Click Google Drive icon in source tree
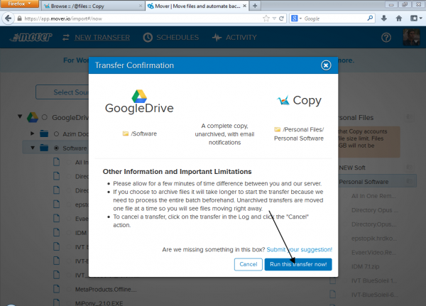Image resolution: width=426 pixels, height=306 pixels. pyautogui.click(x=33, y=117)
